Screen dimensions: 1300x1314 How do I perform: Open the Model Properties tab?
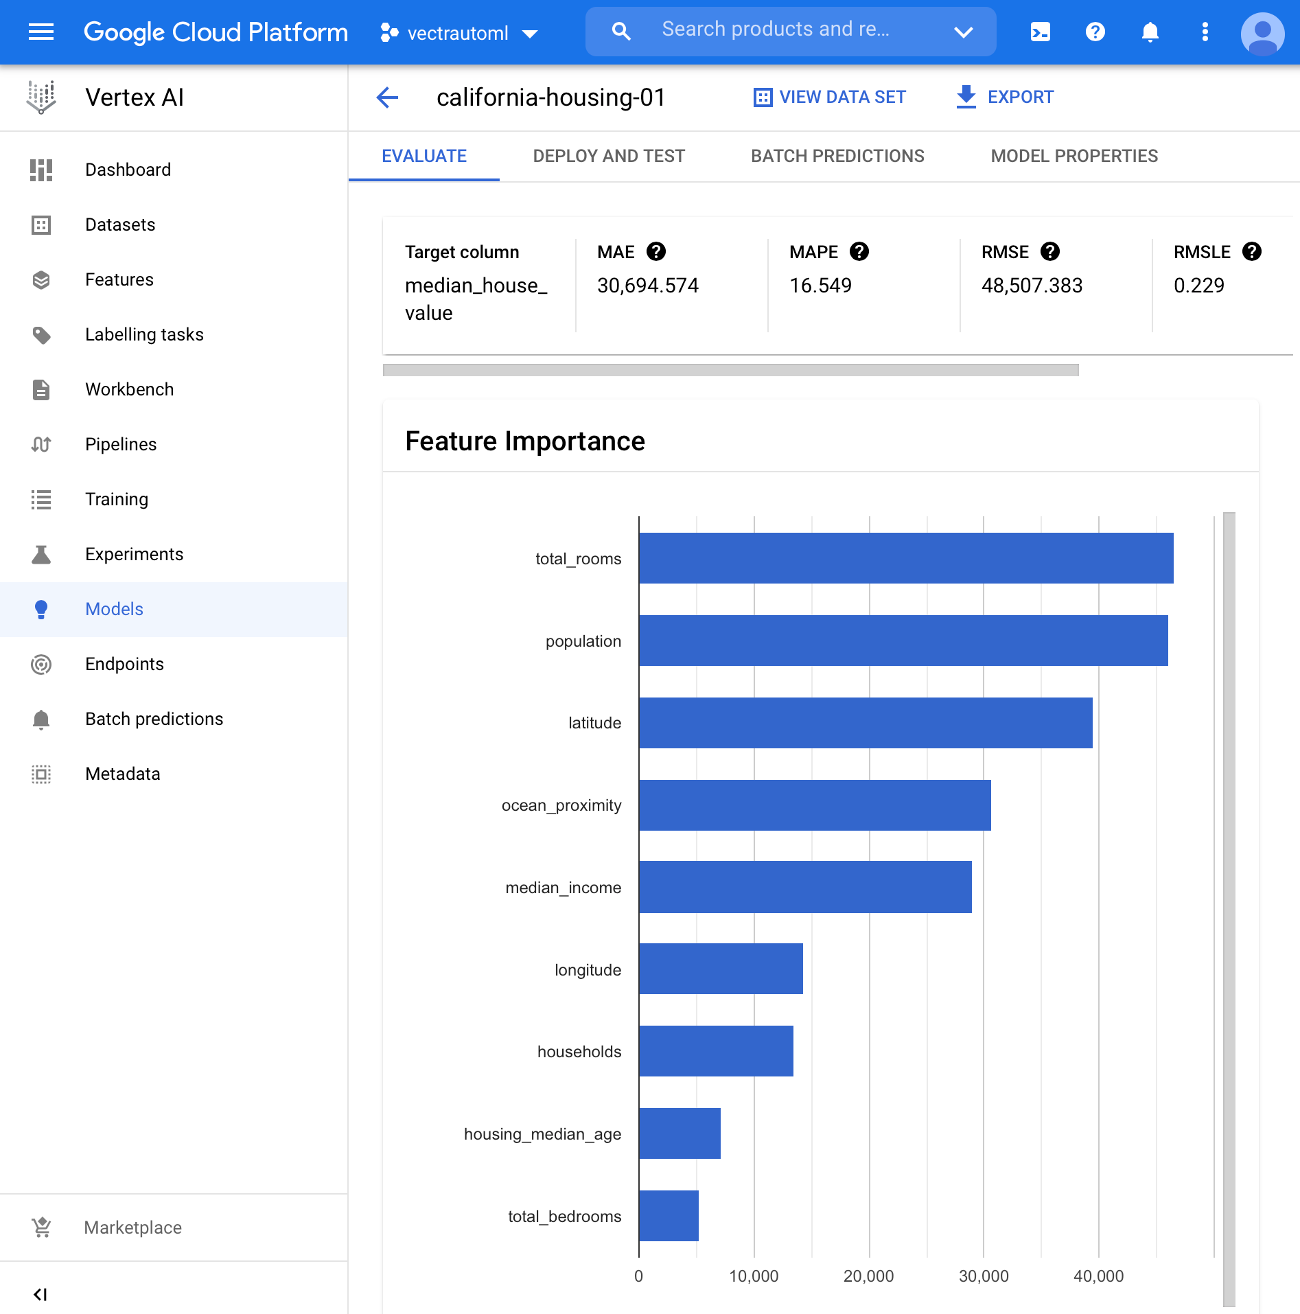point(1073,156)
